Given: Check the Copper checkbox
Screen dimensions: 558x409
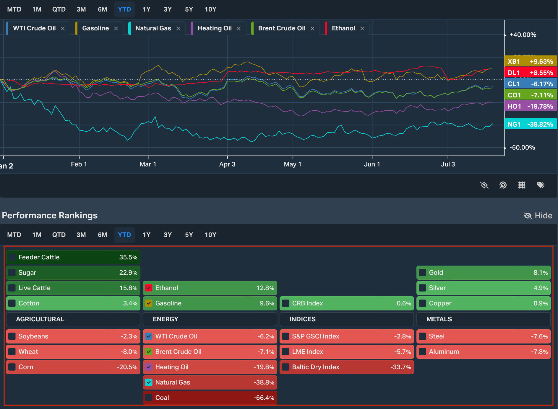Looking at the screenshot, I should point(422,303).
